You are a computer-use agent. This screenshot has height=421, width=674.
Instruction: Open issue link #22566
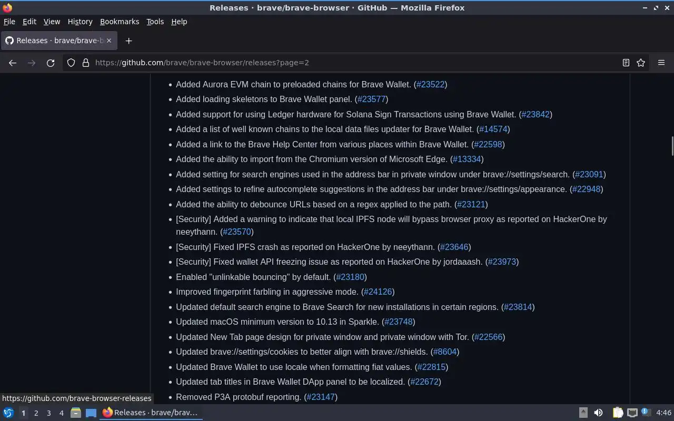tap(488, 337)
